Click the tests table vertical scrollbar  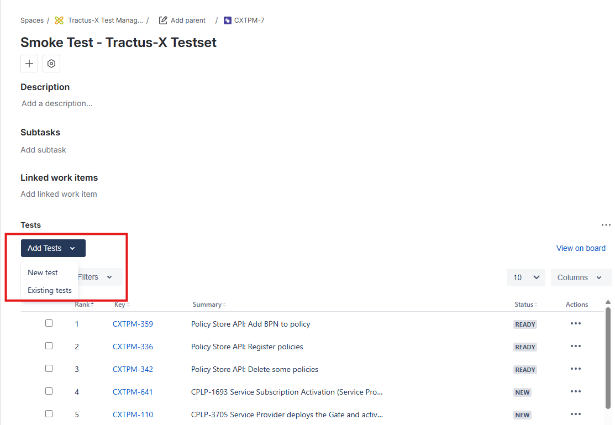coord(608,358)
